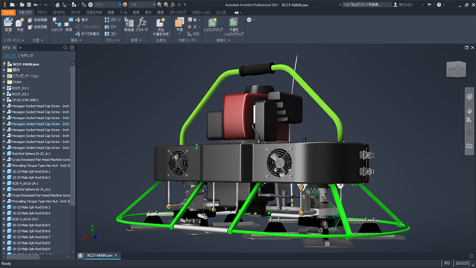
Task: Open fx parameters from quick access toolbar
Action: [x=173, y=5]
